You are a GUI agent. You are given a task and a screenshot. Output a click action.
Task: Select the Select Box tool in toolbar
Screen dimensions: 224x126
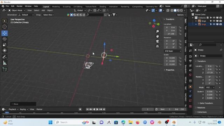(5, 21)
